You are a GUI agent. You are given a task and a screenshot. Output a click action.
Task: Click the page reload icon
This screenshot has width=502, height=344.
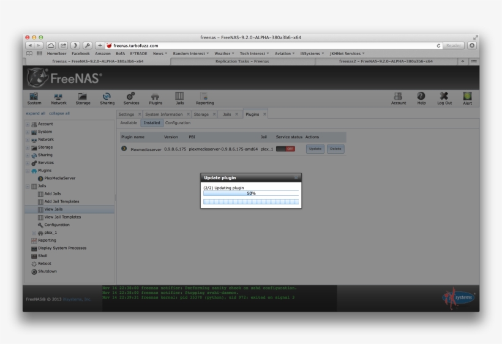pos(438,46)
